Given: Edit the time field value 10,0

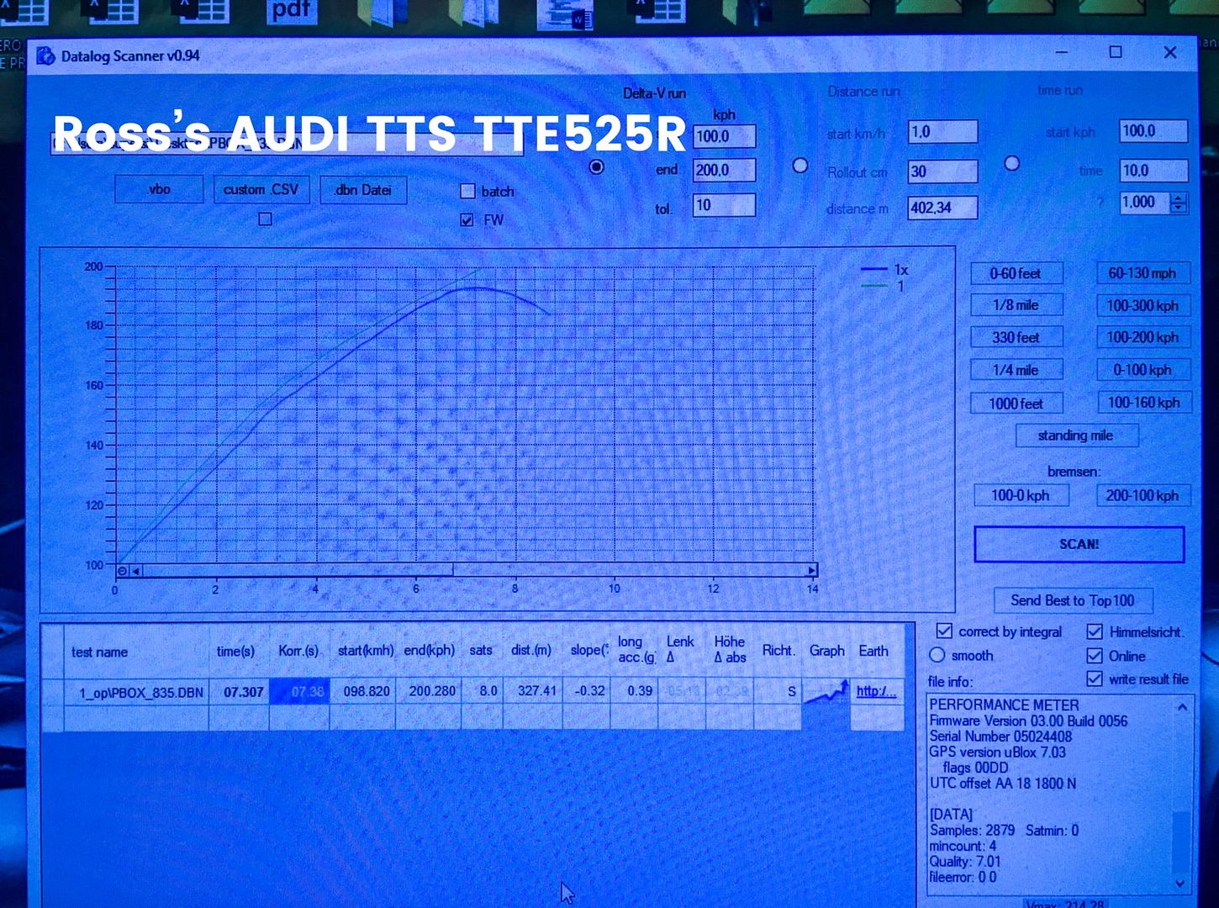Looking at the screenshot, I should click(1153, 171).
